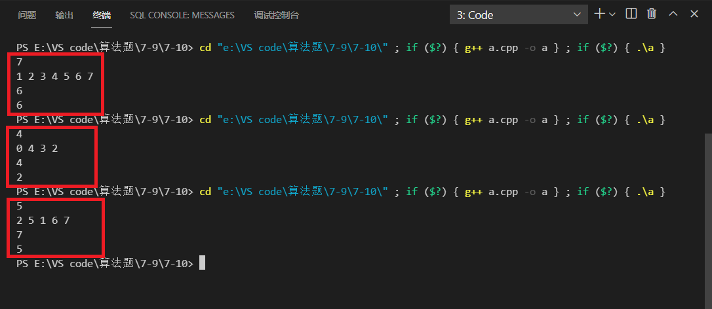Viewport: 712px width, 309px height.
Task: Maximize the panel using the up caret
Action: 673,14
